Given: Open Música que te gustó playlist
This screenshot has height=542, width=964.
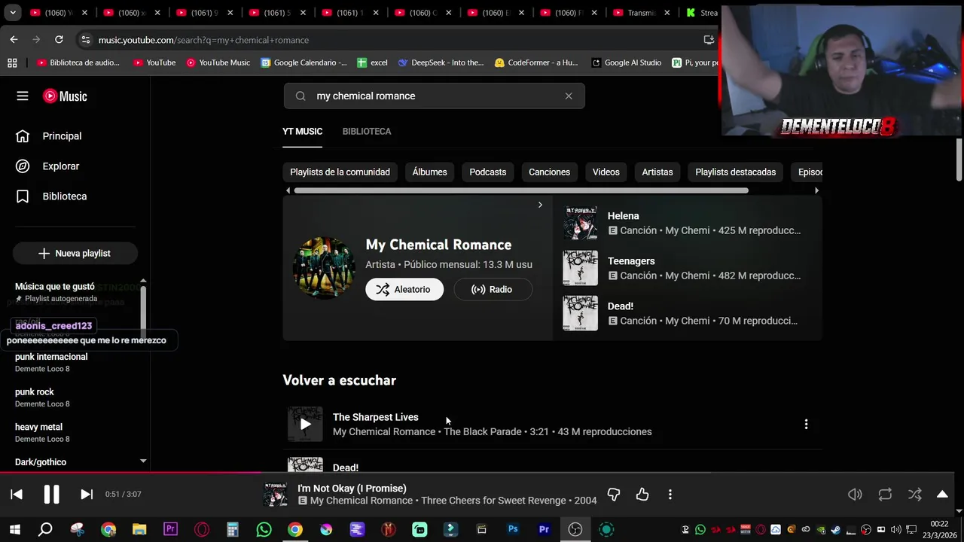Looking at the screenshot, I should point(55,287).
